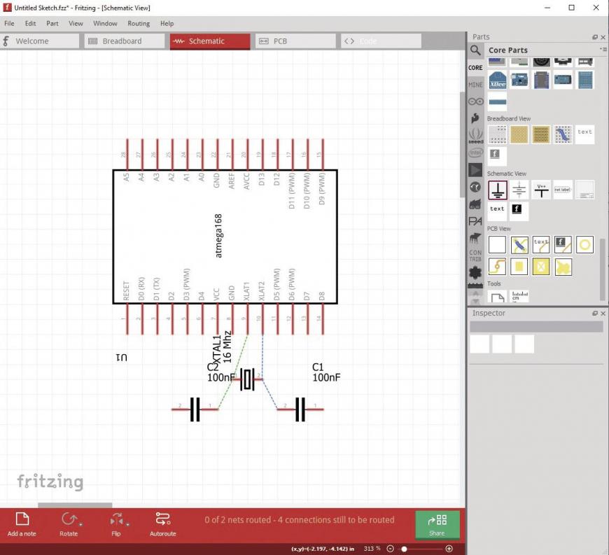Pick the ruler tool part
This screenshot has width=609, height=555.
(519, 296)
